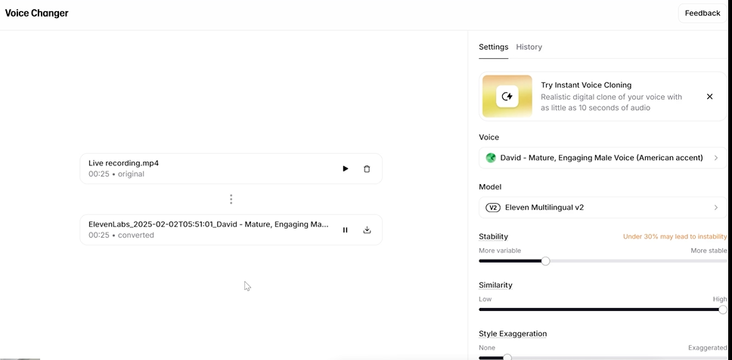The image size is (732, 360).
Task: Click the V2 model badge icon
Action: click(492, 208)
